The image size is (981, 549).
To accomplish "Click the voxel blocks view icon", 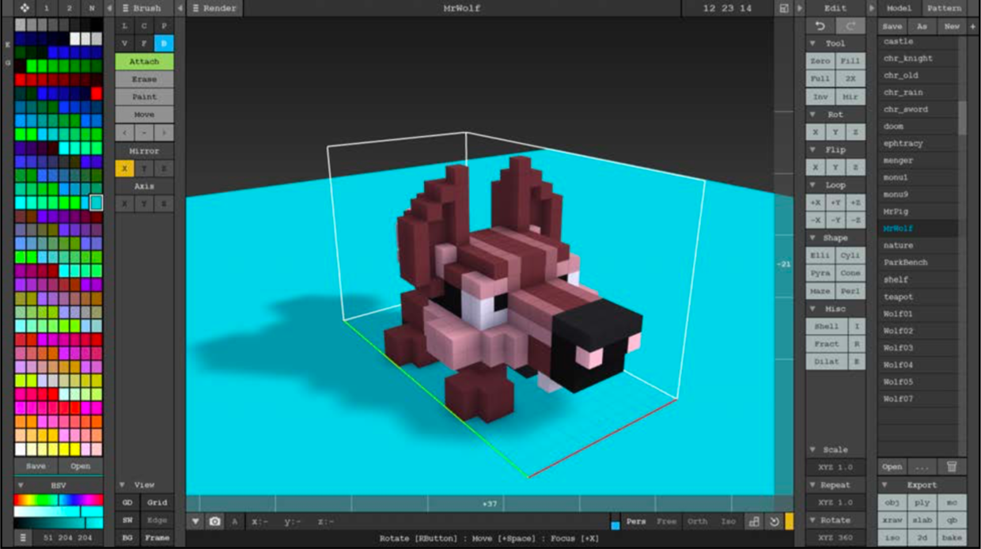I will pyautogui.click(x=754, y=521).
